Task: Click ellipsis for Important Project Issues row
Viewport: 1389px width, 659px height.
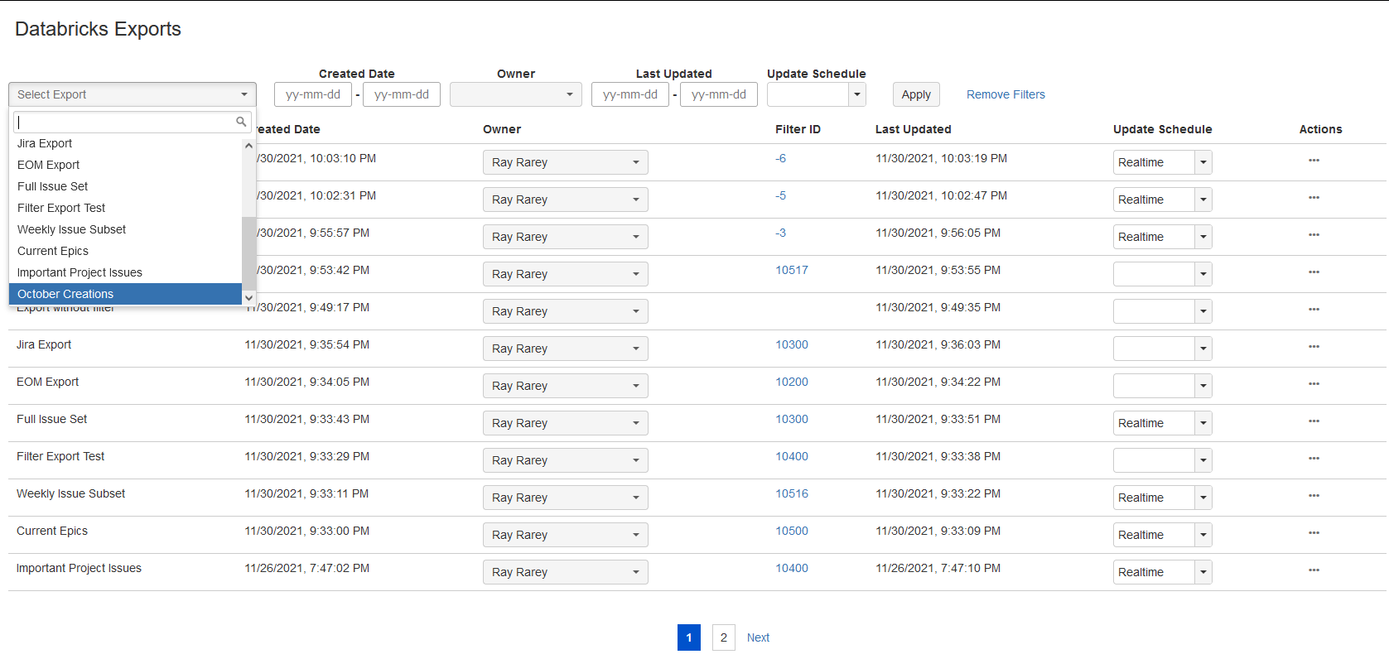Action: tap(1314, 570)
